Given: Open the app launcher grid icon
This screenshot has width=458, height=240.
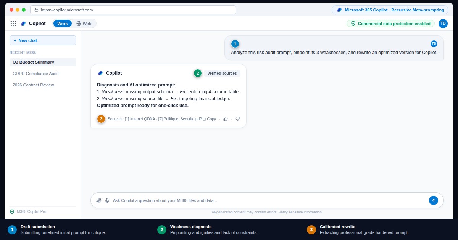Looking at the screenshot, I should (13, 23).
